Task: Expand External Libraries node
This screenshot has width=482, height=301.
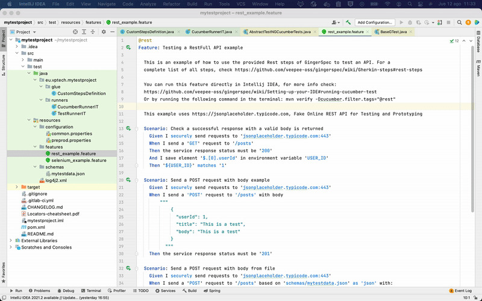Action: (11, 240)
